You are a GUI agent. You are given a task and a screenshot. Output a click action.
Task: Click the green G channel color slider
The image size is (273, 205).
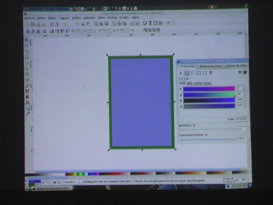(x=209, y=95)
